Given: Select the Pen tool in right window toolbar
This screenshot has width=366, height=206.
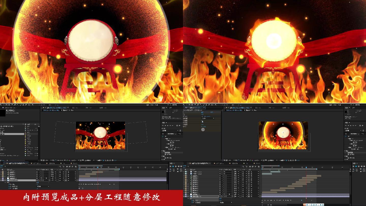Looking at the screenshot, I should pos(198,105).
